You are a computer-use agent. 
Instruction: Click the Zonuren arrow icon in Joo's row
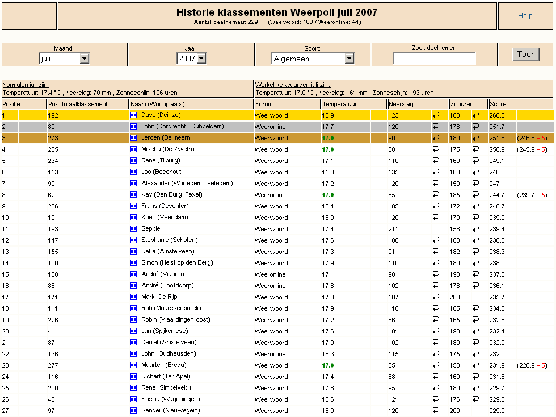[x=475, y=172]
